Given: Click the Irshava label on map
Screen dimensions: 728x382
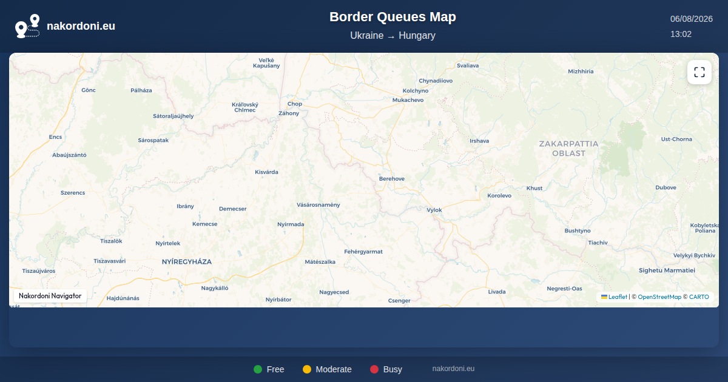Looking at the screenshot, I should click(479, 141).
